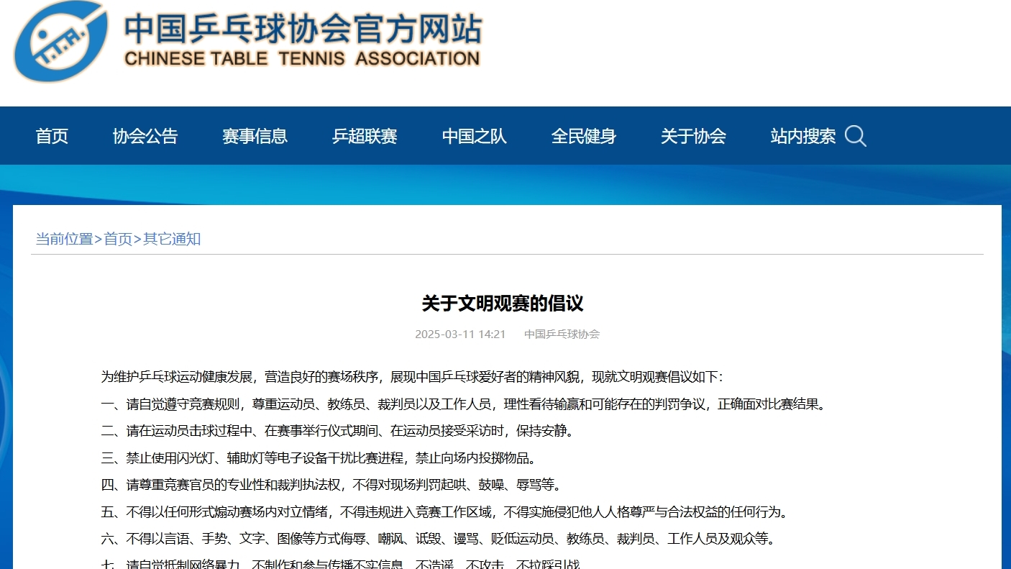Viewport: 1011px width, 569px height.
Task: Click the CHINESE TABLE TENNIS ASSOCIATION text
Action: point(302,59)
